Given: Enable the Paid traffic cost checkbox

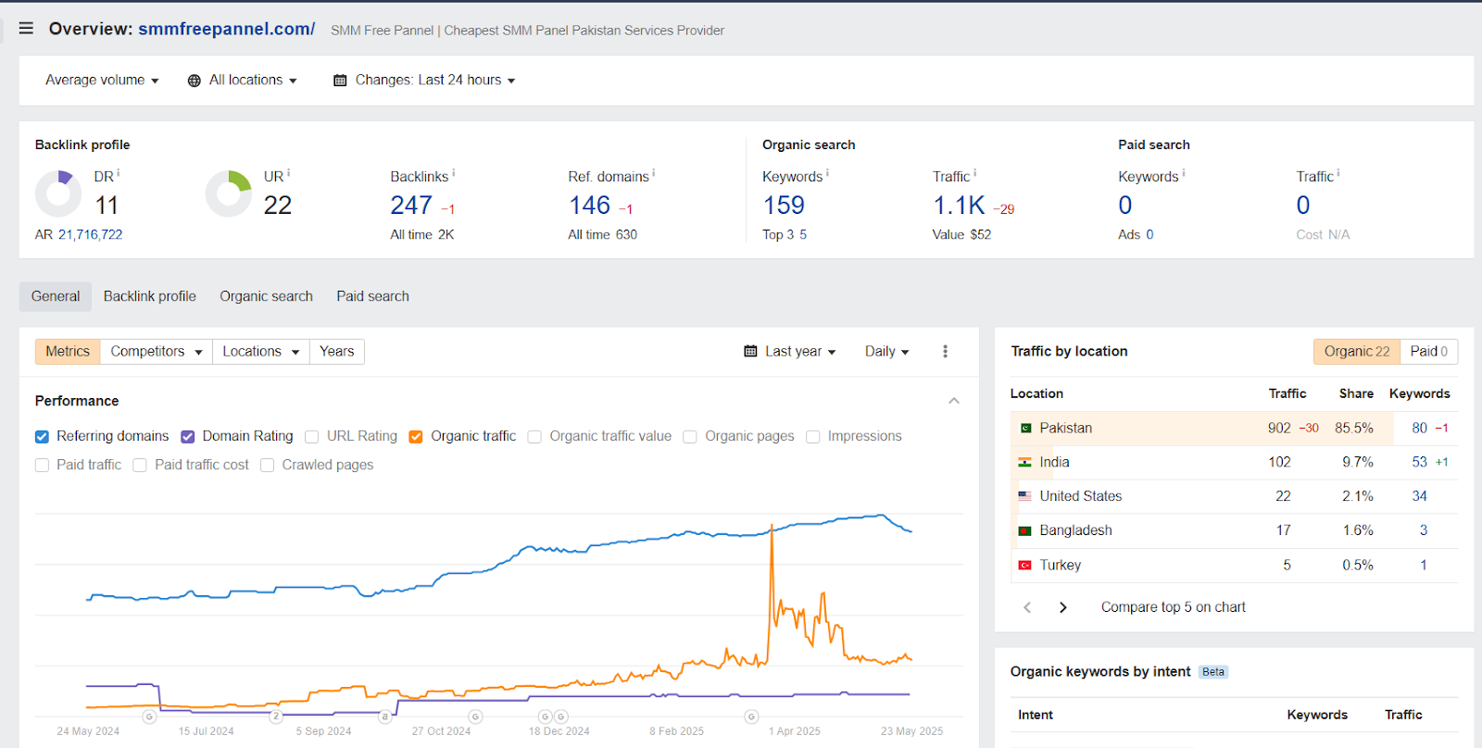Looking at the screenshot, I should 140,466.
